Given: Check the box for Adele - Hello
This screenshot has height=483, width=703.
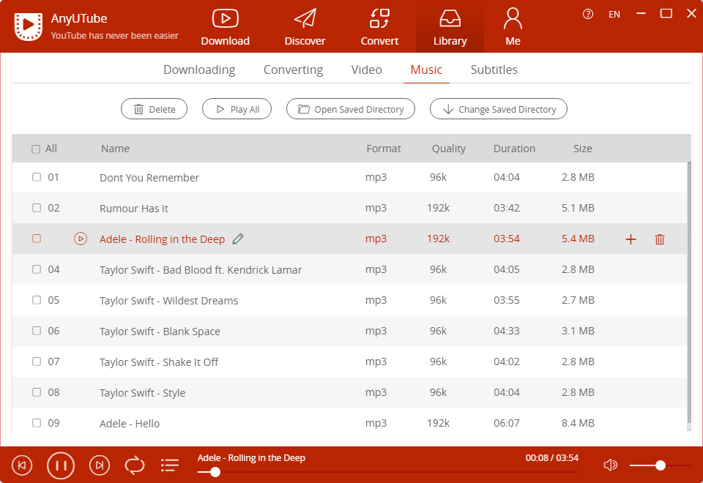Looking at the screenshot, I should [37, 423].
